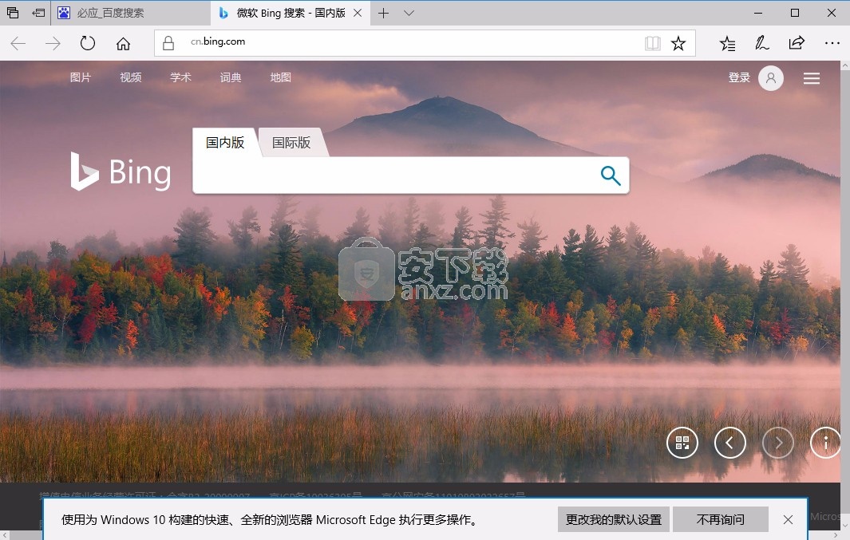Click the Bing logo

pos(121,171)
